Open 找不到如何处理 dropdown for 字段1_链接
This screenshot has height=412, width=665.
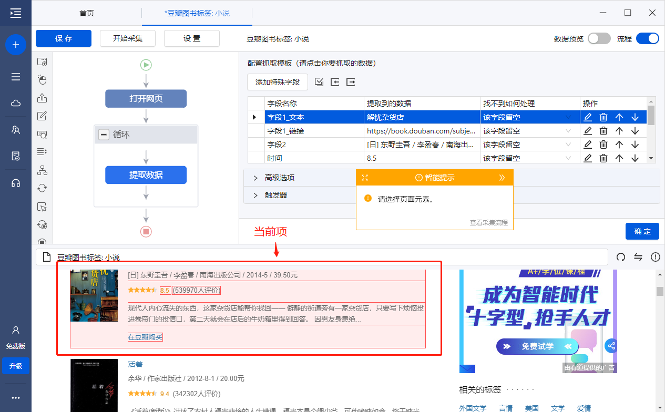click(568, 131)
